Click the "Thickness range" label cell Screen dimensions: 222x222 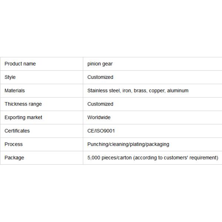click(x=23, y=104)
